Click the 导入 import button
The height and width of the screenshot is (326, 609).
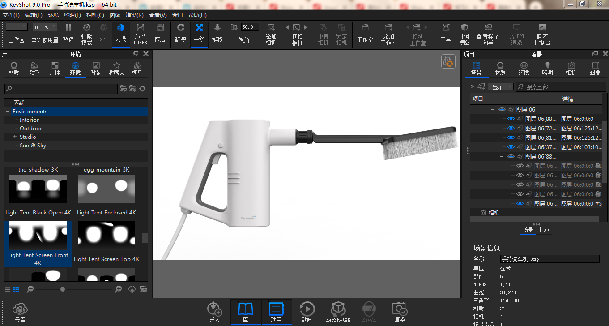[215, 312]
